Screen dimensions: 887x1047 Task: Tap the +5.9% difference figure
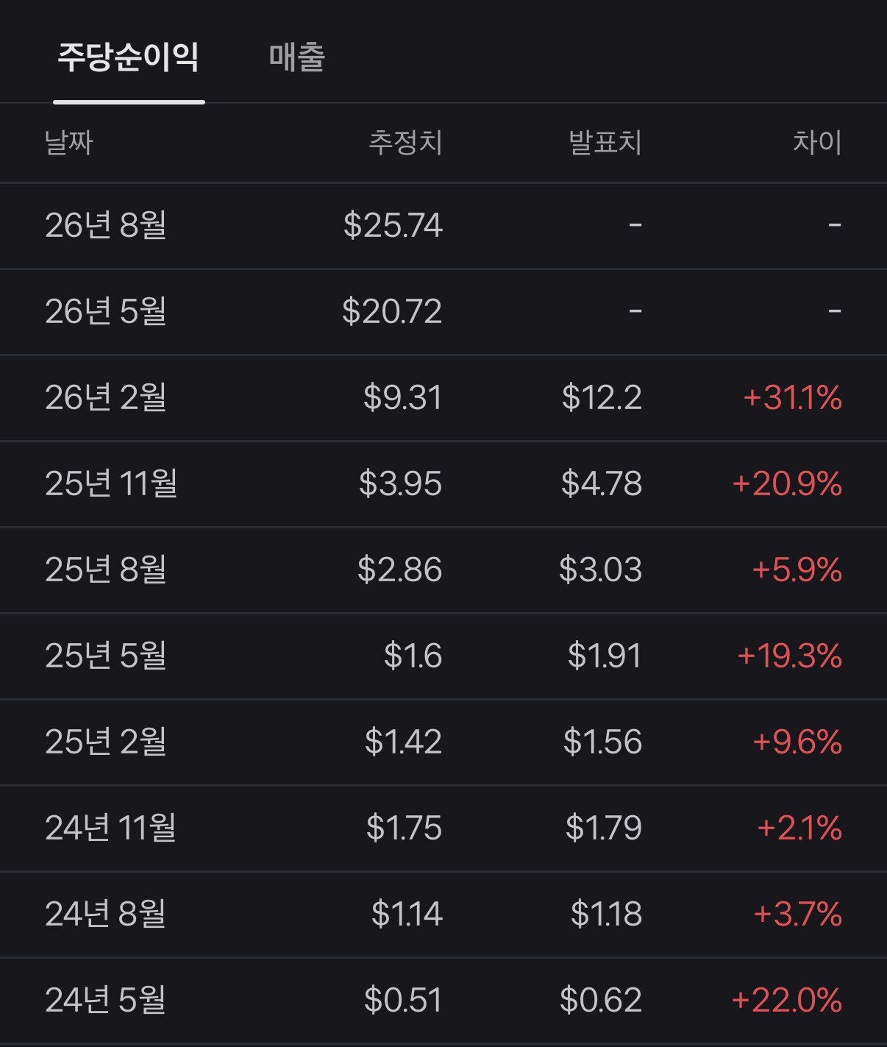[797, 569]
